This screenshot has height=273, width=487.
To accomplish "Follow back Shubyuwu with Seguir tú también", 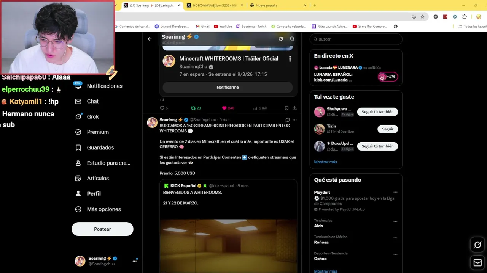I will [377, 112].
